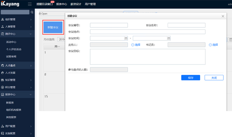Open the end-time calendar picker icon

click(x=169, y=38)
